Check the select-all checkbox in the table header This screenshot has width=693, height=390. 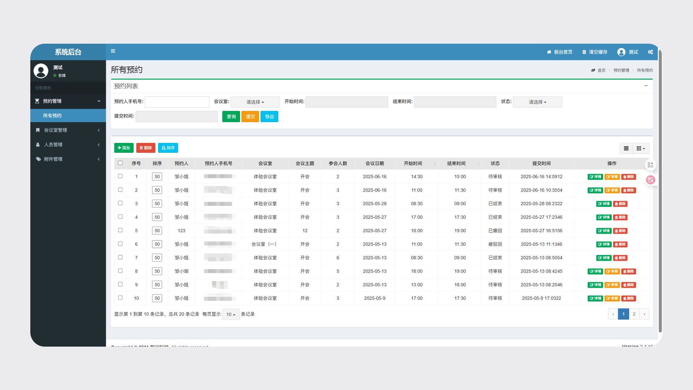120,163
